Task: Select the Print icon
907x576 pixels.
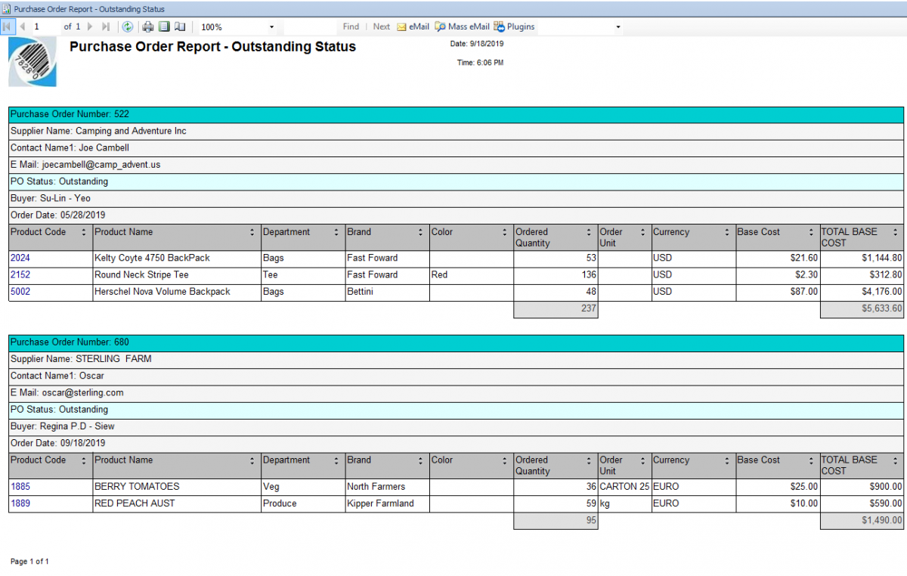Action: pyautogui.click(x=148, y=26)
